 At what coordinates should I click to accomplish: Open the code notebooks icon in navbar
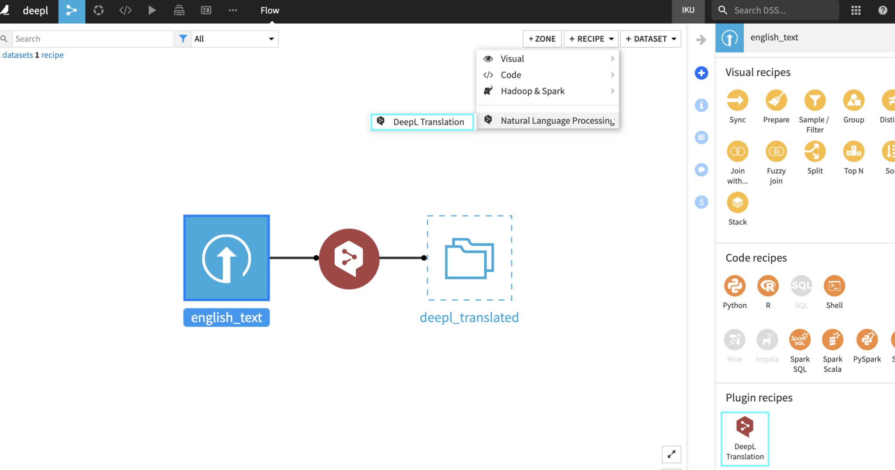125,10
